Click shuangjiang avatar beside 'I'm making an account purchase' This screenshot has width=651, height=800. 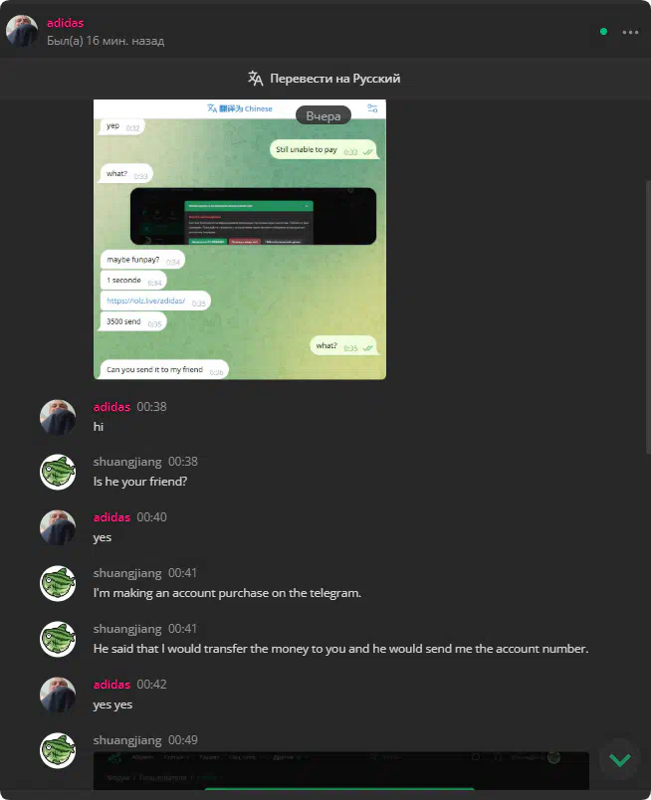tap(58, 583)
